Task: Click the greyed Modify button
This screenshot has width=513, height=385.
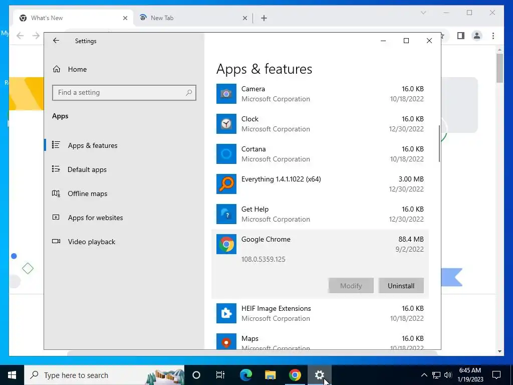Action: pos(351,286)
